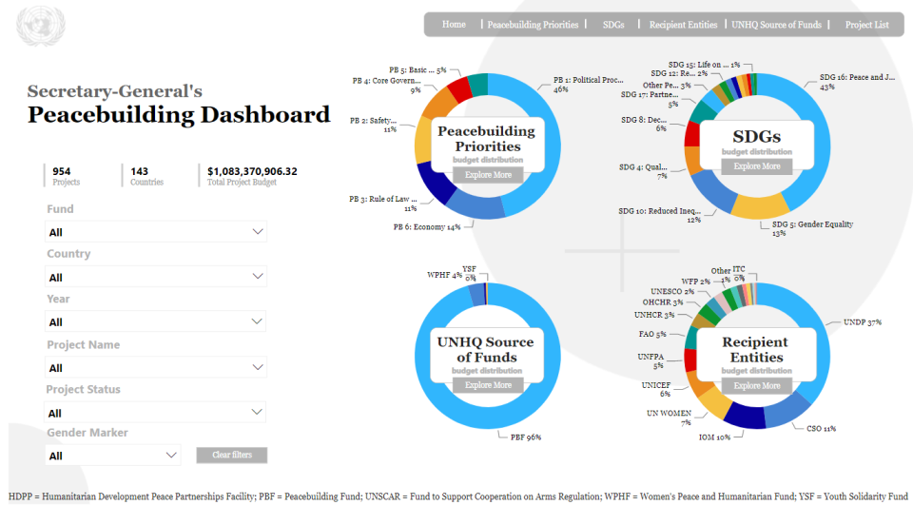This screenshot has width=913, height=505.
Task: Select the PB 3 Rule of Law slice
Action: [x=436, y=184]
